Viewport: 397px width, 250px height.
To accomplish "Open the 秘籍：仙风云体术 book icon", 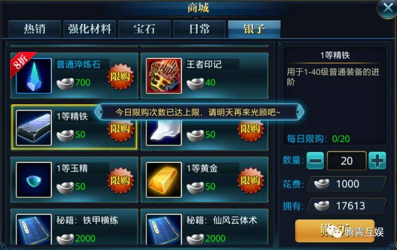I will [164, 230].
